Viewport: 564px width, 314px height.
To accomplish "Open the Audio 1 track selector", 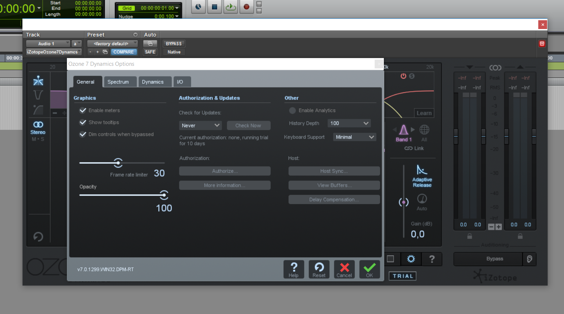I will click(48, 43).
